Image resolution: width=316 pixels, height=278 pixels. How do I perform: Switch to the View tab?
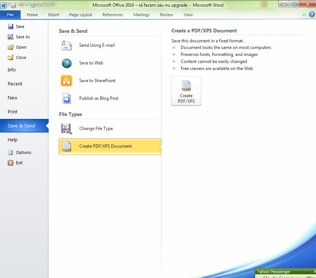188,15
